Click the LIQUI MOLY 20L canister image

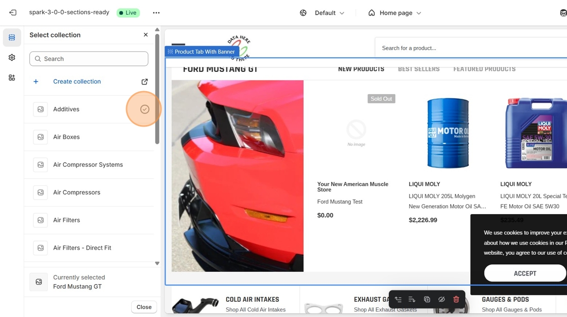coord(536,133)
